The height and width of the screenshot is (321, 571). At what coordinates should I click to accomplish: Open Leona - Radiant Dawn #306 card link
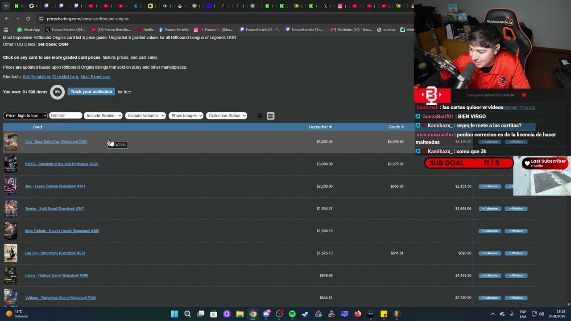tap(56, 276)
